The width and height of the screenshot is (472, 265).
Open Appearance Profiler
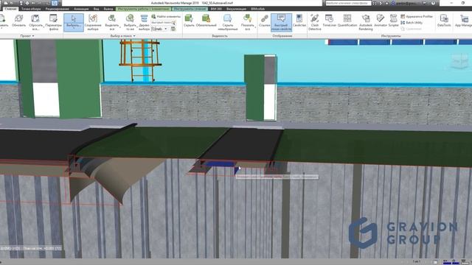pos(417,16)
